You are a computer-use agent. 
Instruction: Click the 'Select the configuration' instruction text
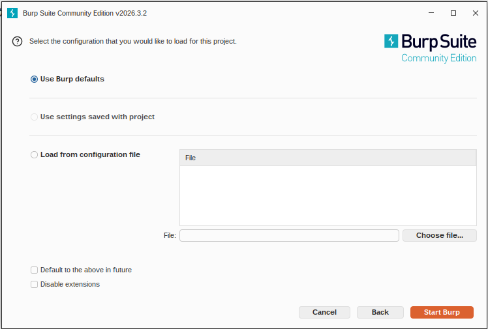133,41
